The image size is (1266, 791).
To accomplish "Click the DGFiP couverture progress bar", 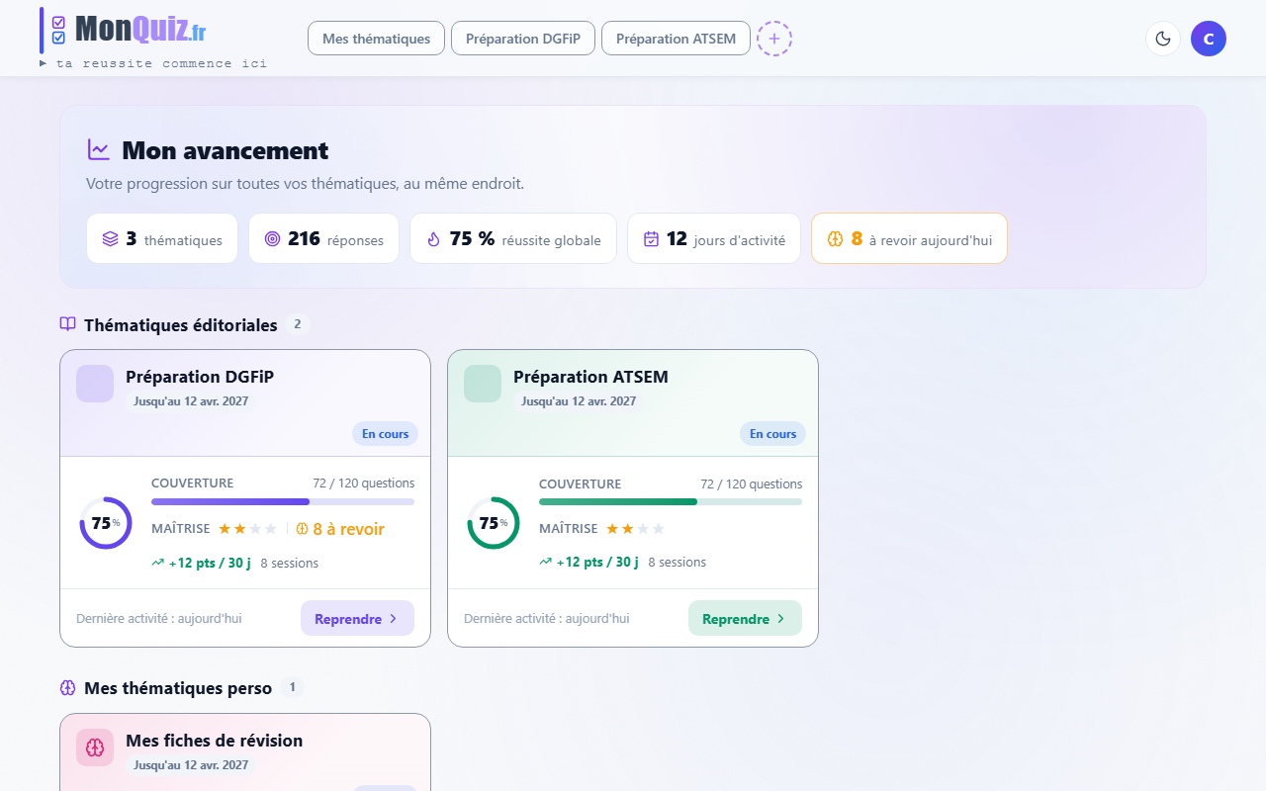I will pos(283,501).
